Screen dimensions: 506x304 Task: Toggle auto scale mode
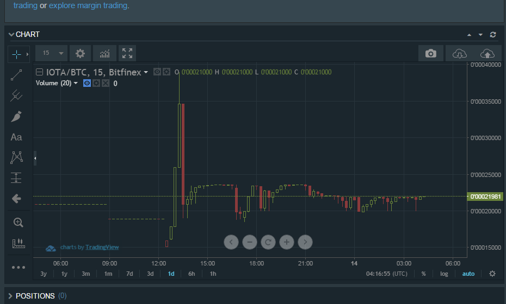point(468,274)
